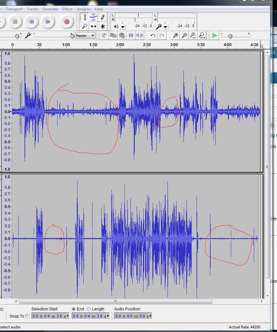Viewport: 277px width, 332px height.
Task: Select the Selection (I-beam) tool
Action: click(x=85, y=17)
